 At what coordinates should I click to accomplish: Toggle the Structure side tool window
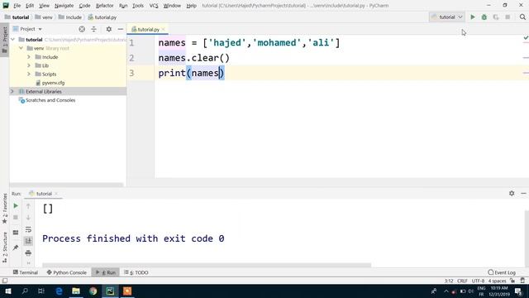pyautogui.click(x=5, y=247)
